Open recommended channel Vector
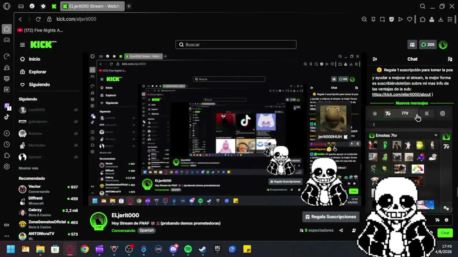The width and height of the screenshot is (458, 257). [48, 189]
